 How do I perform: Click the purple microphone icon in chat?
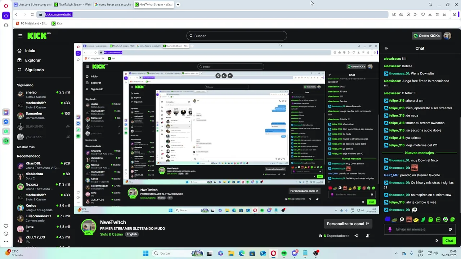click(x=390, y=229)
